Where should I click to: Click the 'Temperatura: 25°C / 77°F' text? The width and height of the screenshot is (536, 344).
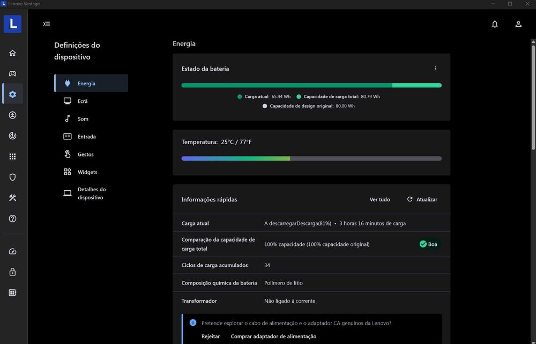point(217,142)
